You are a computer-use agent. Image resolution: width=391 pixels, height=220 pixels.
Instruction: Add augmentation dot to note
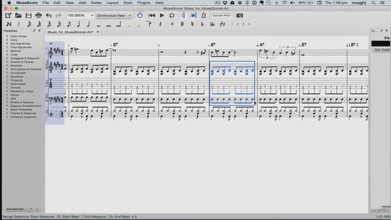[128, 25]
